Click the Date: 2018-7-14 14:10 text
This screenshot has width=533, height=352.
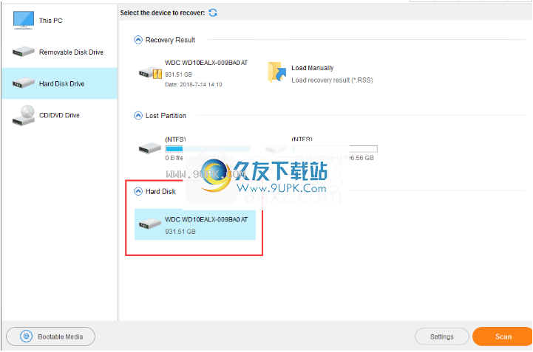tap(194, 85)
